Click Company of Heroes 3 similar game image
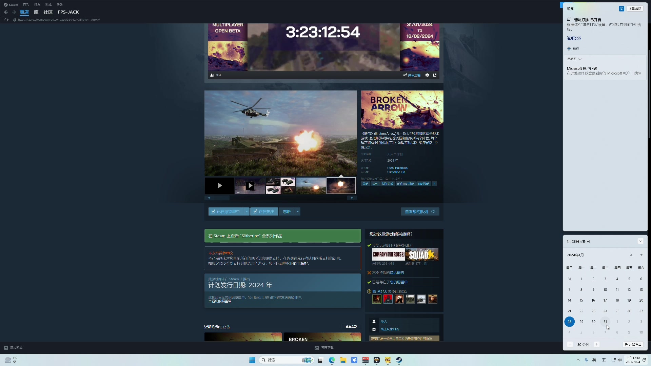This screenshot has height=366, width=651. click(x=389, y=254)
